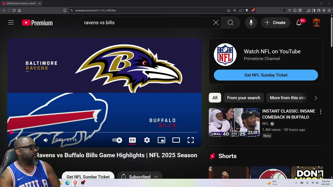Screen dimensions: 333x187
Task: Open video settings gear
Action: pos(147,140)
